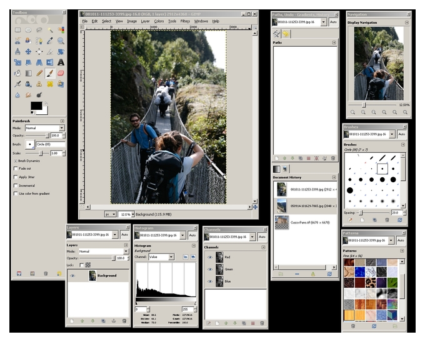Hide the Background layer eye icon
This screenshot has height=342, width=425.
pos(72,276)
